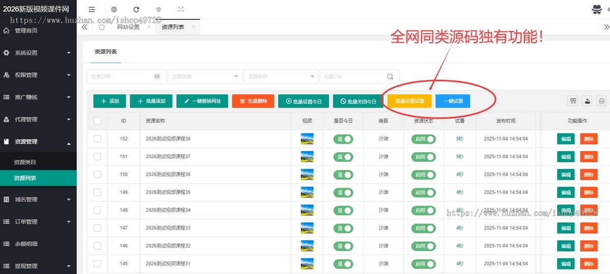Expand 权限管理 sidebar menu
The width and height of the screenshot is (610, 274).
(38, 75)
